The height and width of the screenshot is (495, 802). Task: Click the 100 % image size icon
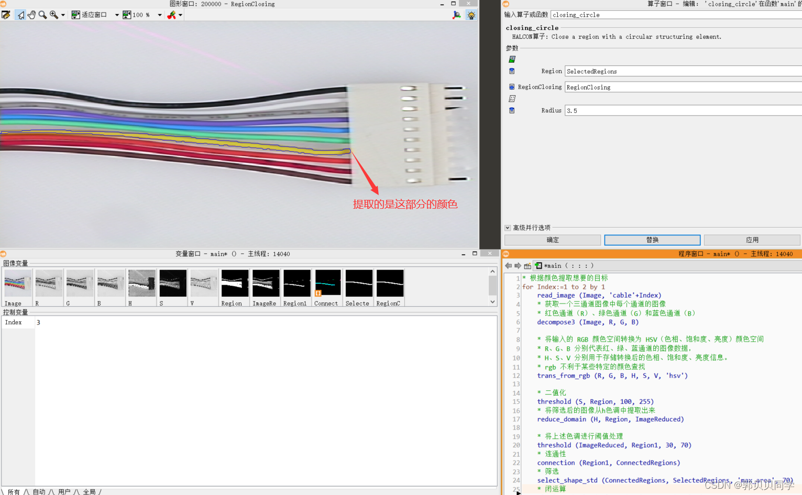[x=127, y=15]
